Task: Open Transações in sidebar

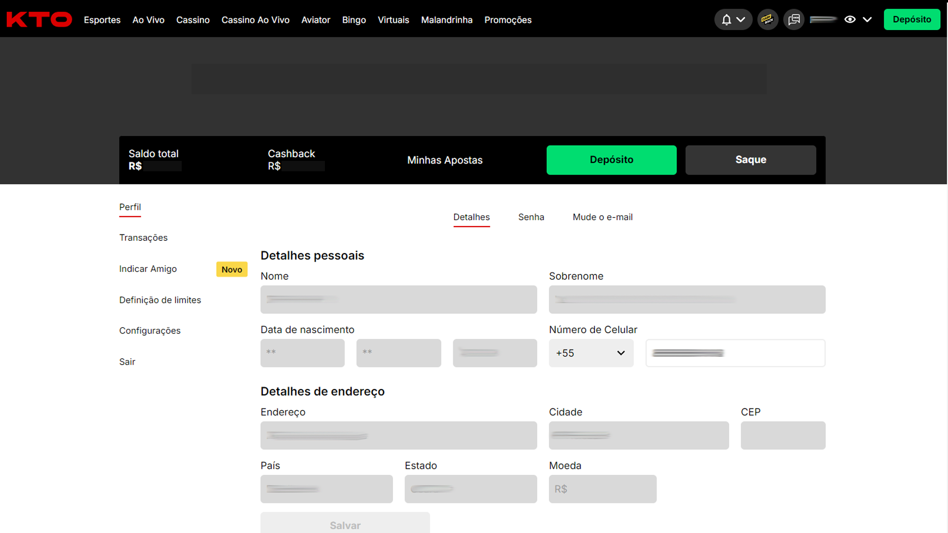Action: pos(143,238)
